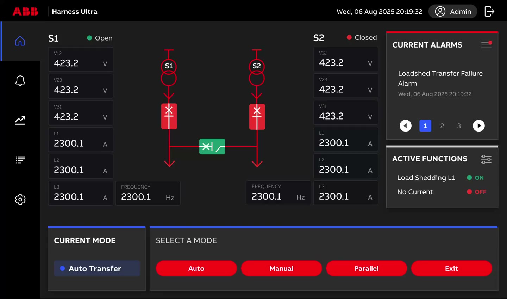Click the S1 V12 voltage reading
This screenshot has height=299, width=507.
point(81,59)
